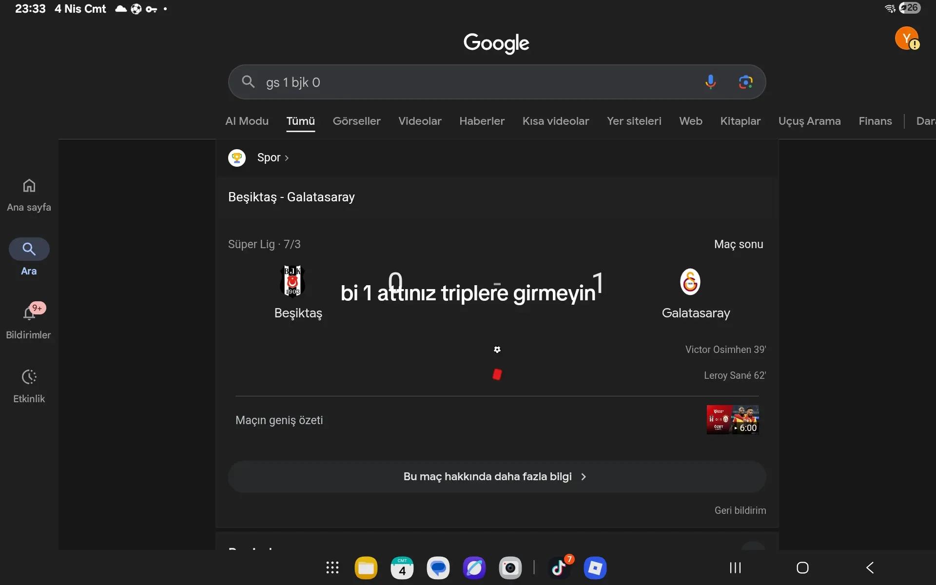Launch the purple browser app in dock
This screenshot has height=585, width=936.
tap(474, 568)
